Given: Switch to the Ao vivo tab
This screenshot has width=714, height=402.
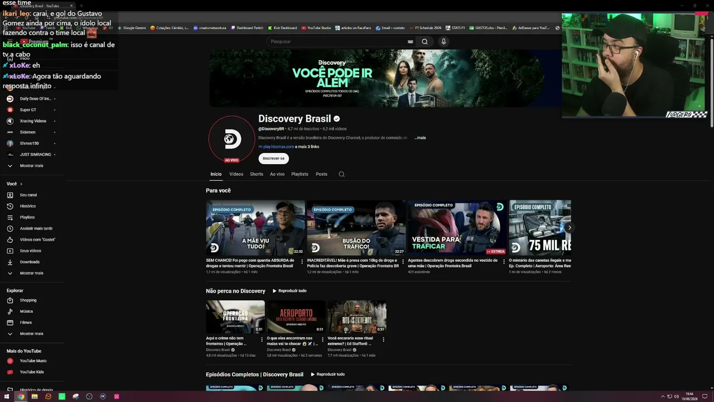Looking at the screenshot, I should (277, 174).
